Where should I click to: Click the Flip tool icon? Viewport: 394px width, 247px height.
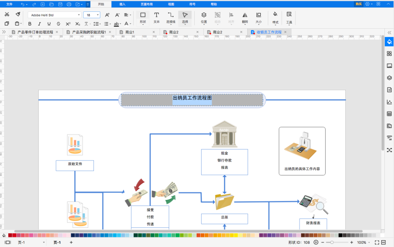point(245,18)
